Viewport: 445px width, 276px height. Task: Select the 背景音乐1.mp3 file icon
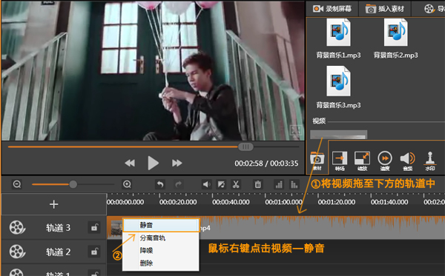(338, 32)
